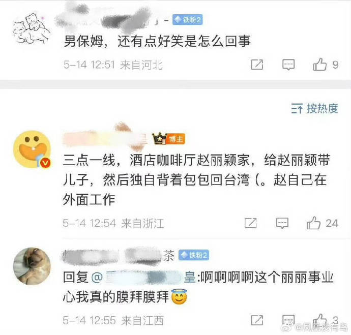Screen dimensions: 351x335
Task: Open replies on the 男保姆 comment
Action: (x=288, y=65)
